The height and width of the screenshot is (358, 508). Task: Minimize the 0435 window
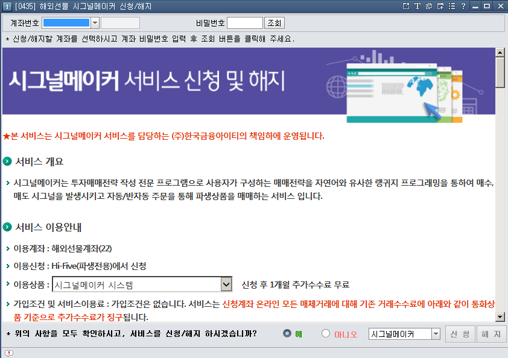pyautogui.click(x=475, y=6)
